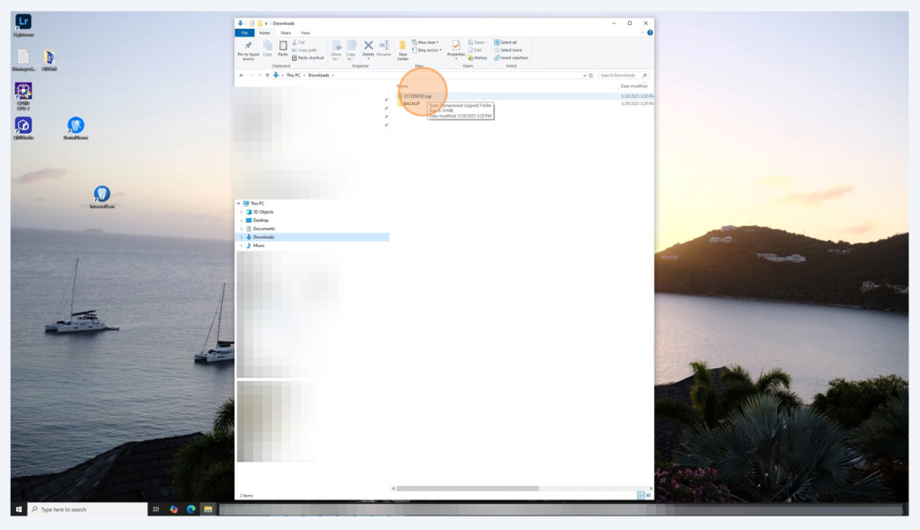Click Invert selection in the ribbon
Image resolution: width=920 pixels, height=530 pixels.
tap(512, 57)
